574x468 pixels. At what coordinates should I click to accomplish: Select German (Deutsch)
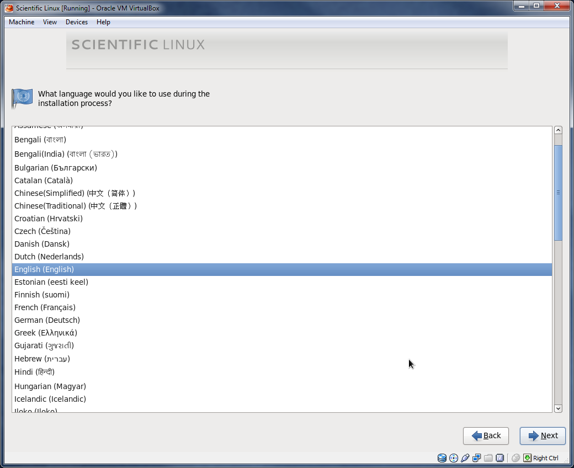pyautogui.click(x=282, y=320)
